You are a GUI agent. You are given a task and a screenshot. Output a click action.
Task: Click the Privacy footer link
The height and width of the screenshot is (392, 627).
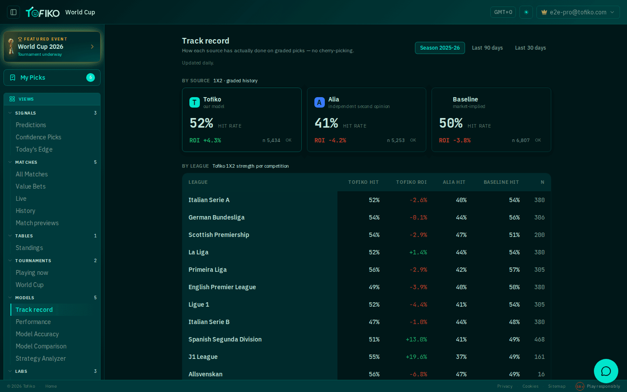[505, 386]
